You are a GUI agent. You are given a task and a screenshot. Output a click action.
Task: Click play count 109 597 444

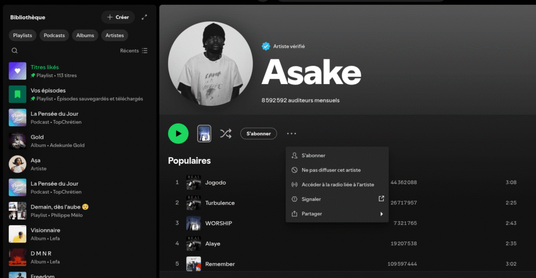(x=402, y=264)
